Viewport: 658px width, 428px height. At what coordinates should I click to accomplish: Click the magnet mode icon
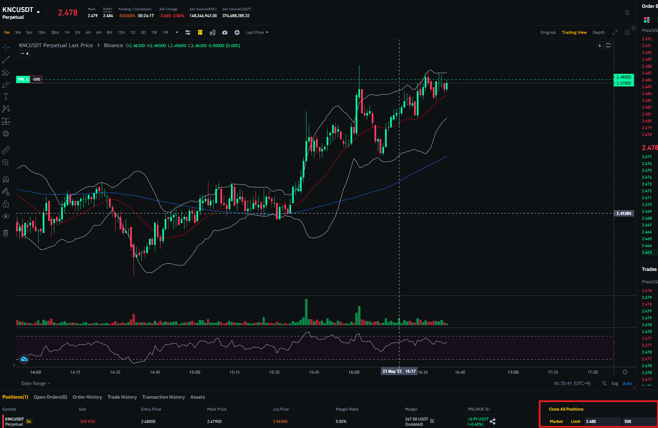coord(6,179)
